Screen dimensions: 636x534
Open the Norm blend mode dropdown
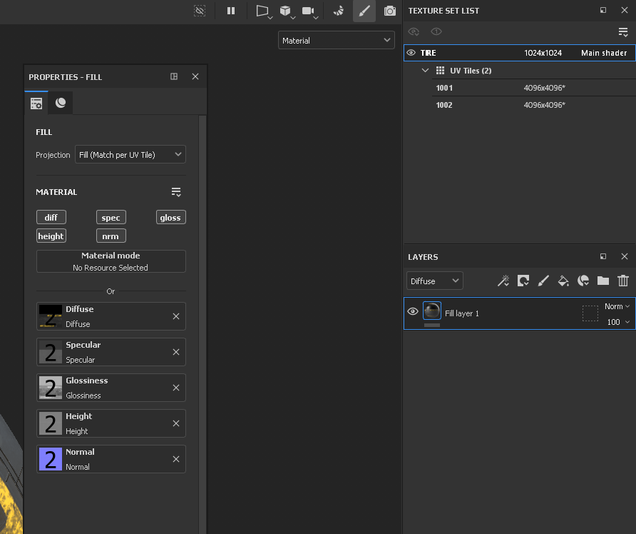point(616,306)
